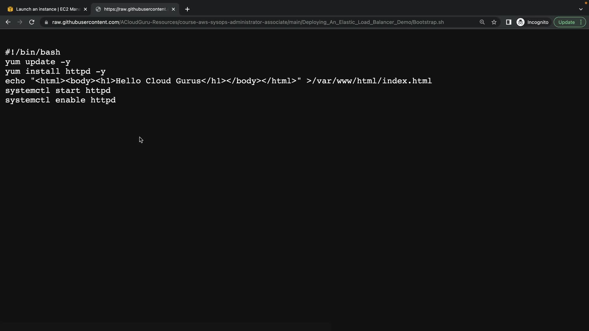The width and height of the screenshot is (589, 331).
Task: Click the browser back arrow
Action: (8, 22)
